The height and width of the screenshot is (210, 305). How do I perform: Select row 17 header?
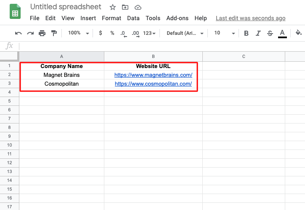(9, 207)
